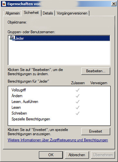Image resolution: width=118 pixels, height=162 pixels.
Task: Switch to the Allgemein tab
Action: 13,13
